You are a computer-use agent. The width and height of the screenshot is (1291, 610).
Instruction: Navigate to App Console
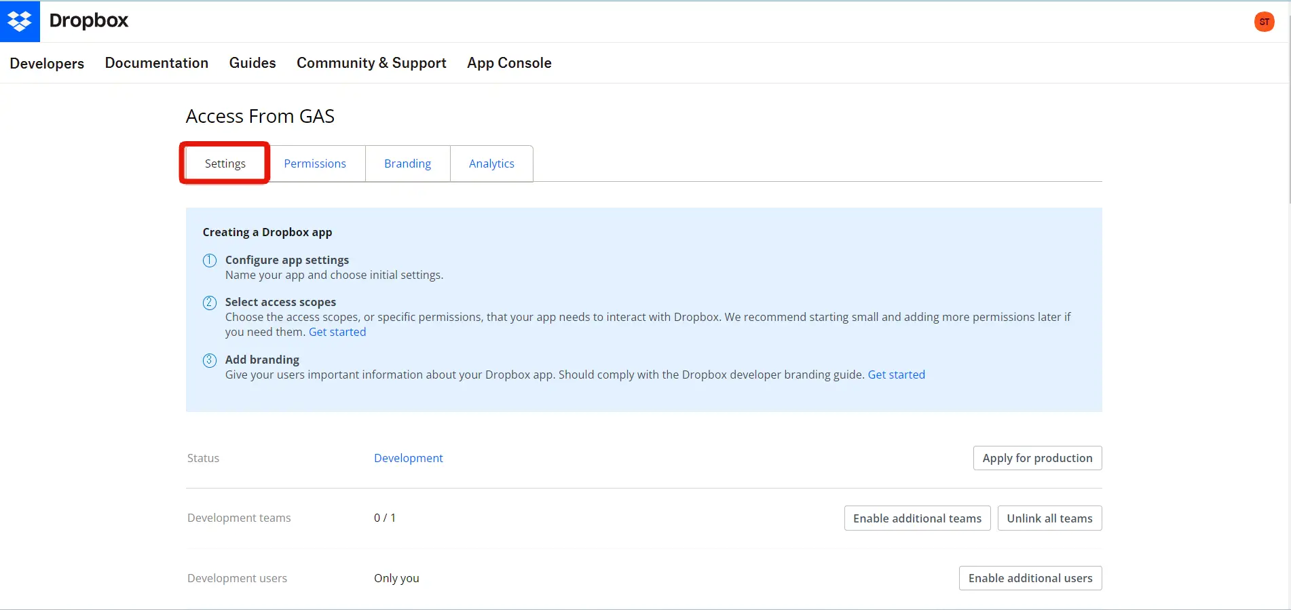coord(509,63)
